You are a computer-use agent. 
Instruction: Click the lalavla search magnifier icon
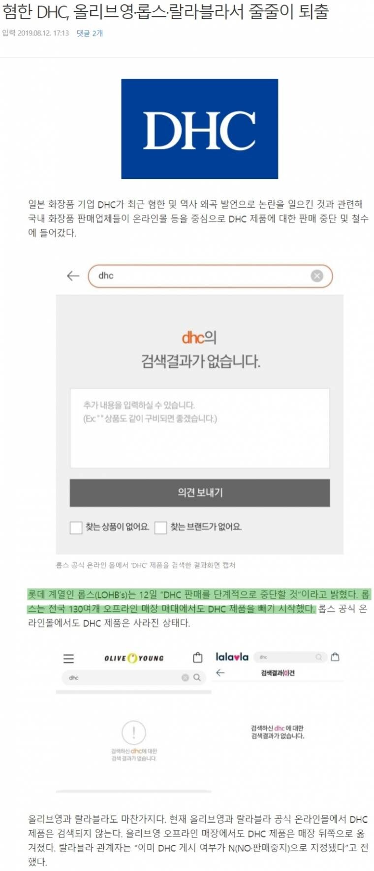(x=318, y=657)
